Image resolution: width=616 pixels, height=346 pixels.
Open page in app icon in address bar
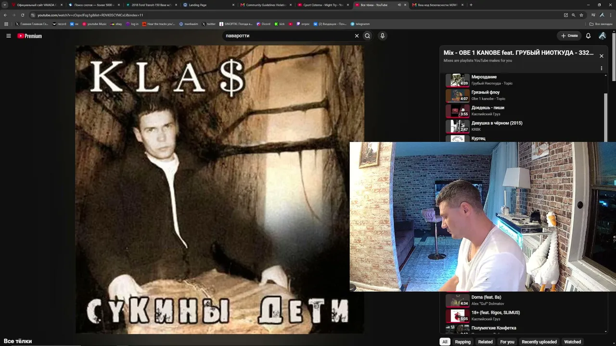pos(566,15)
